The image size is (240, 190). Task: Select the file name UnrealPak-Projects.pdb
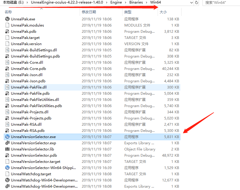pos(31,118)
